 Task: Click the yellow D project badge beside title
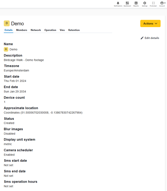click(7, 23)
